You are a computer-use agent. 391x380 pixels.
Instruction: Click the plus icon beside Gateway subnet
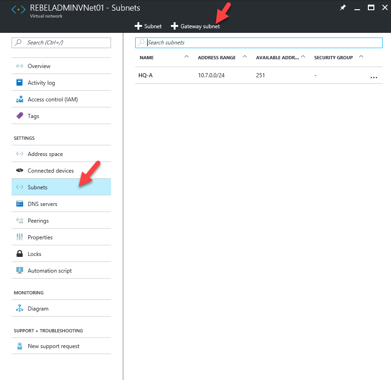pyautogui.click(x=174, y=26)
